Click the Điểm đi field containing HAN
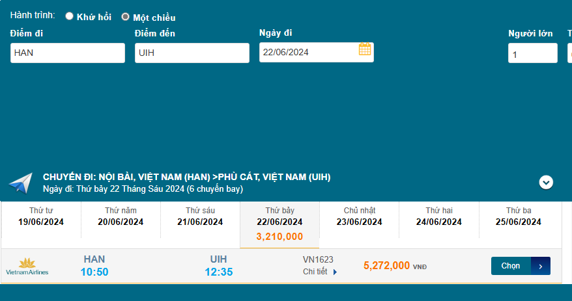Viewport: 572px width, 301px height. [68, 53]
